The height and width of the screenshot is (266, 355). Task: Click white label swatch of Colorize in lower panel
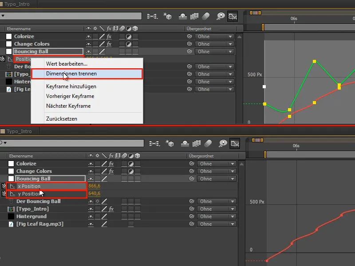[x=11, y=164]
